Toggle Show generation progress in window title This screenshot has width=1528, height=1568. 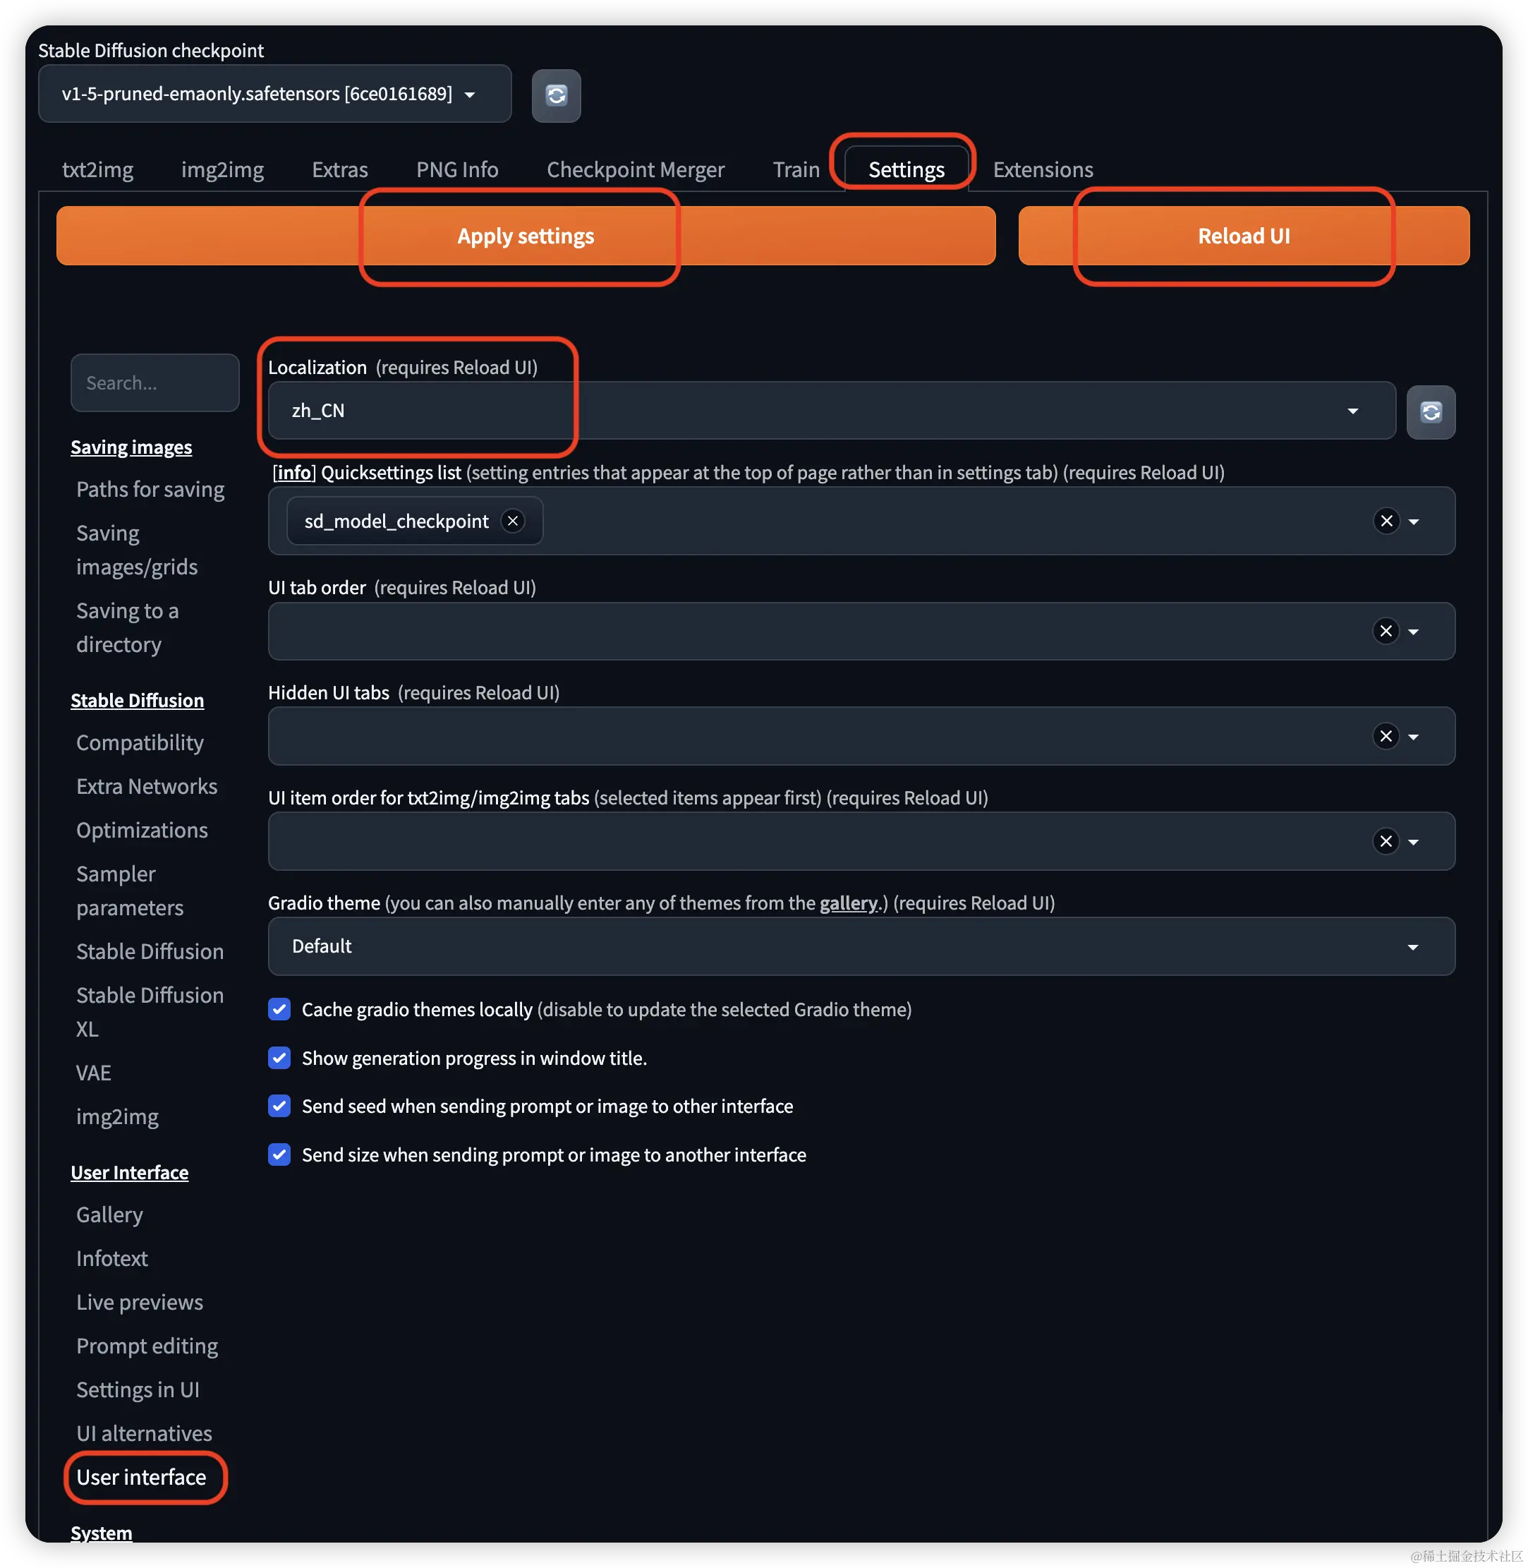pos(279,1057)
